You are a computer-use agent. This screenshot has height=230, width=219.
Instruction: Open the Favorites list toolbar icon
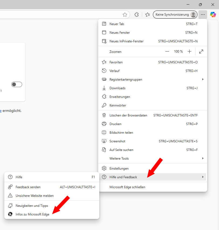tap(148, 15)
